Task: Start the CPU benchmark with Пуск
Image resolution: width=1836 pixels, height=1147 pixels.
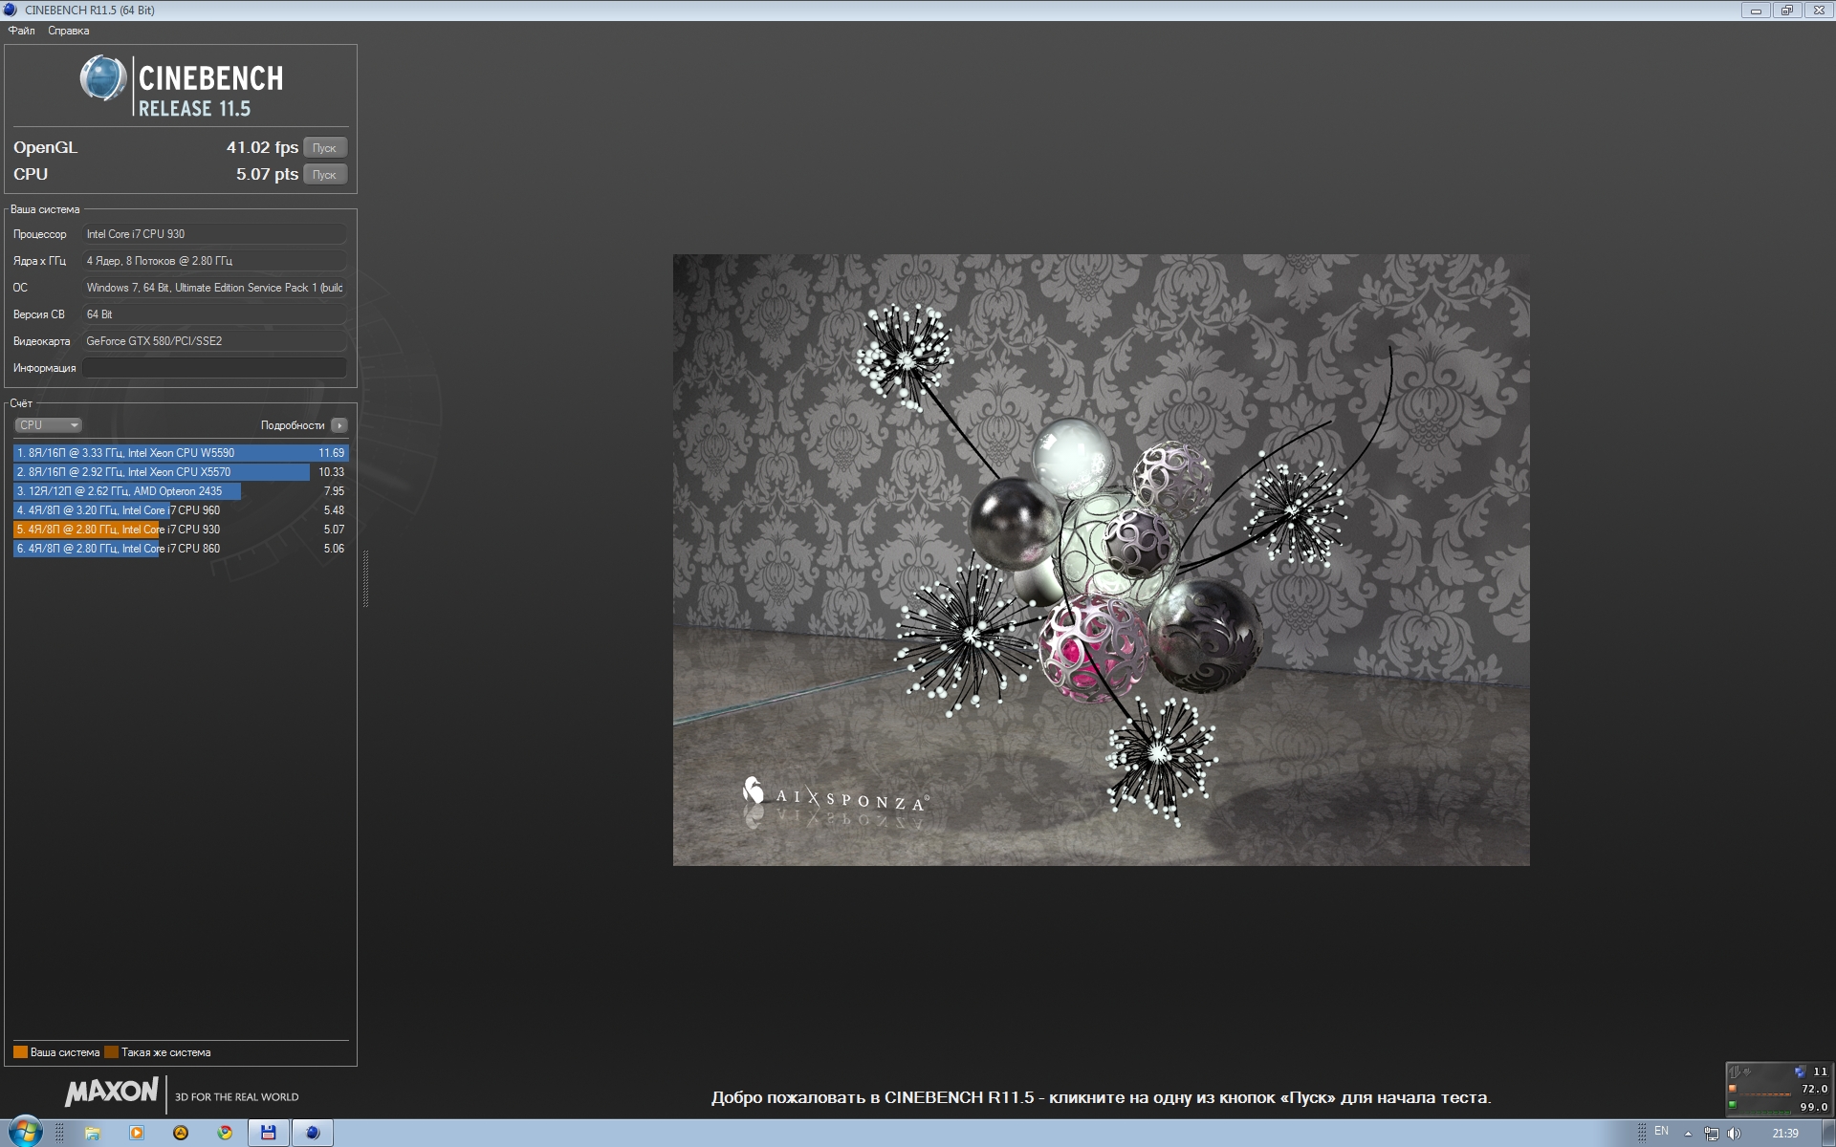Action: 324,175
